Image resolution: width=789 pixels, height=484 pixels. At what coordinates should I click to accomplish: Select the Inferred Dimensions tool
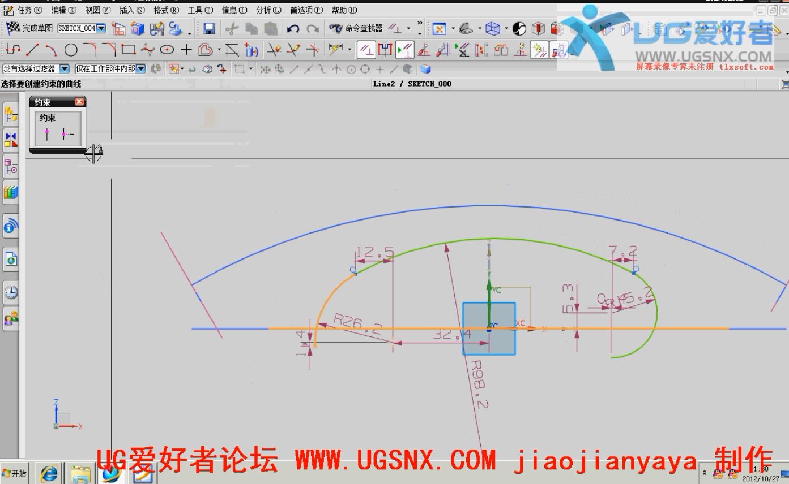(x=336, y=50)
